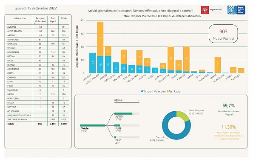
Task: Click the MEYER orange chart bar
Action: point(218,65)
